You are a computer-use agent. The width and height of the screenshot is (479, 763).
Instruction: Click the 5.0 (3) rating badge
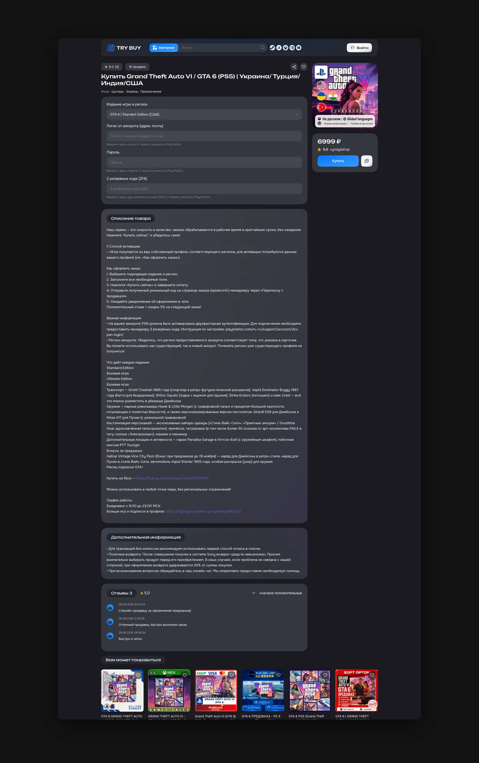pyautogui.click(x=112, y=67)
